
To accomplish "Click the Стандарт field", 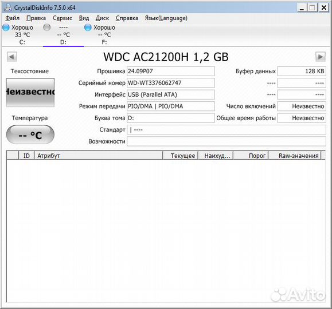I will pyautogui.click(x=226, y=129).
